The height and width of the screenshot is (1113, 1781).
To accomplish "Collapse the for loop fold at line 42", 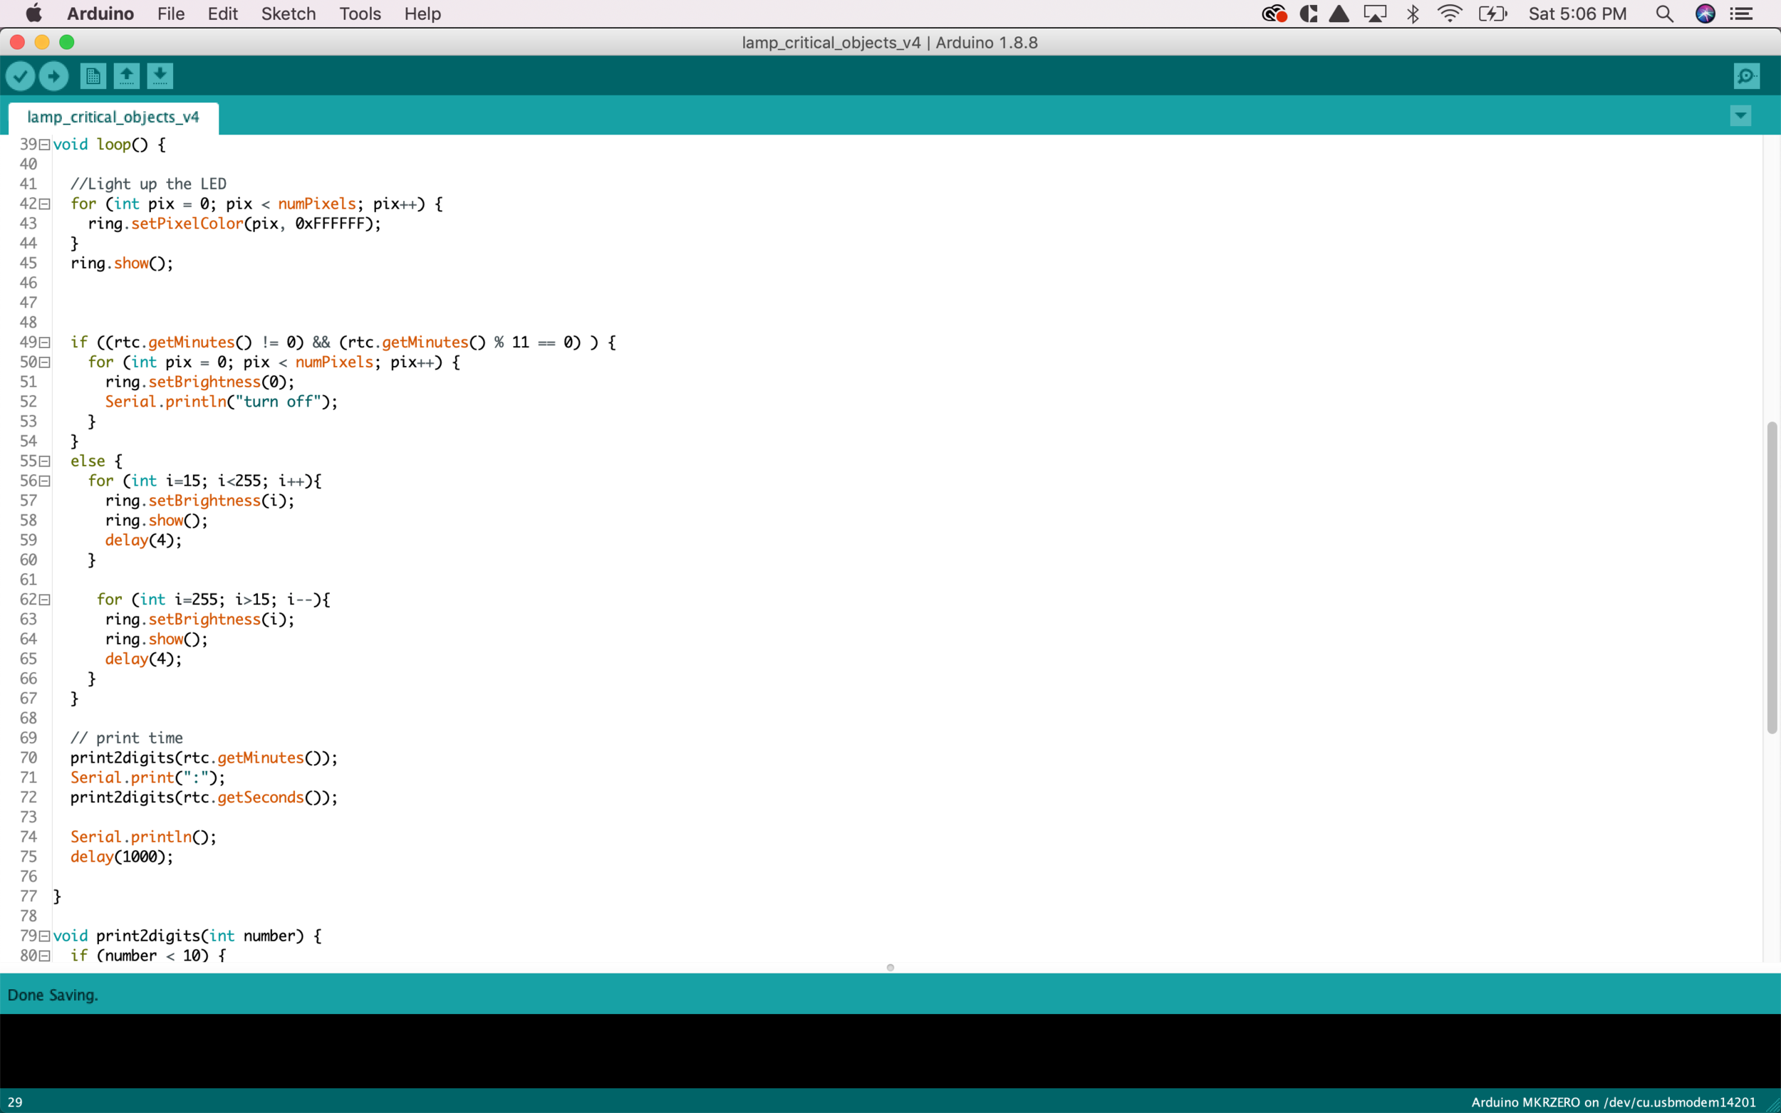I will (45, 204).
